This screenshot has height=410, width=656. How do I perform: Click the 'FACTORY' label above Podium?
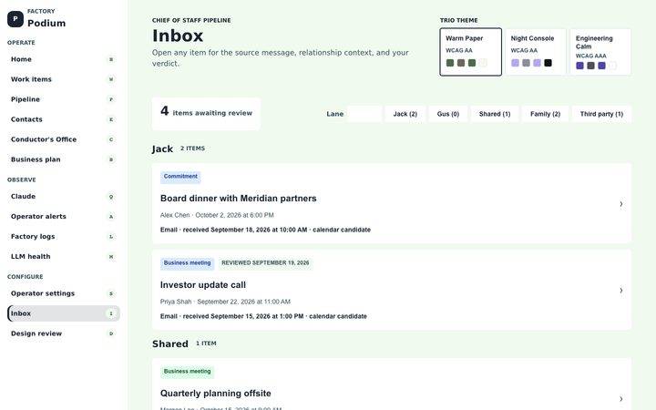click(41, 11)
